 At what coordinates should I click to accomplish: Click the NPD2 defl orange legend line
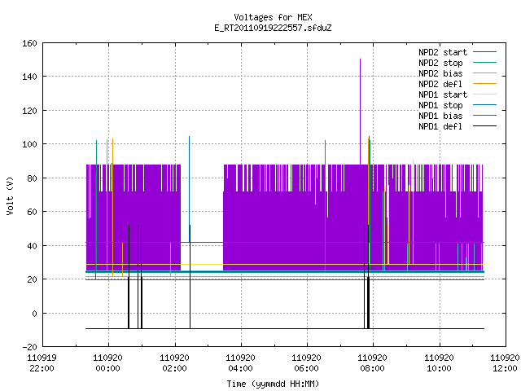coord(484,84)
